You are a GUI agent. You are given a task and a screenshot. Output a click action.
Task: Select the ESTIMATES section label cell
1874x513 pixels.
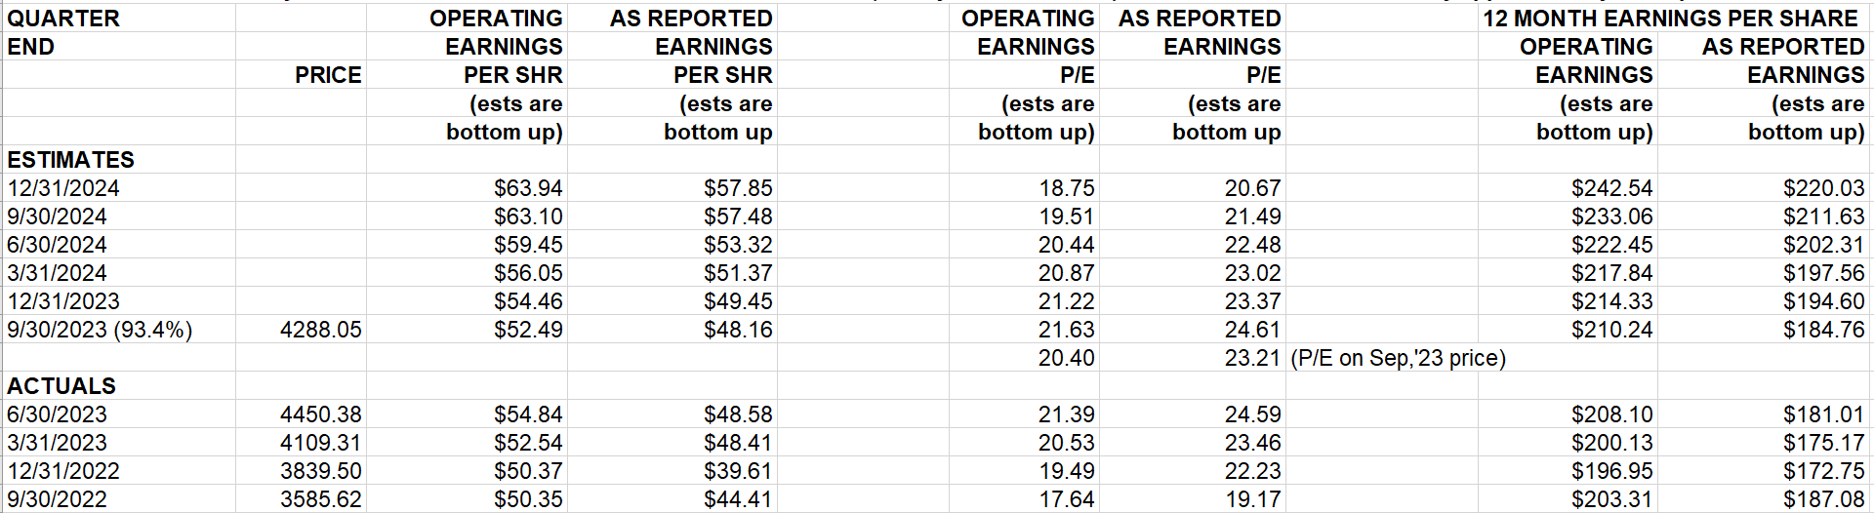[70, 160]
